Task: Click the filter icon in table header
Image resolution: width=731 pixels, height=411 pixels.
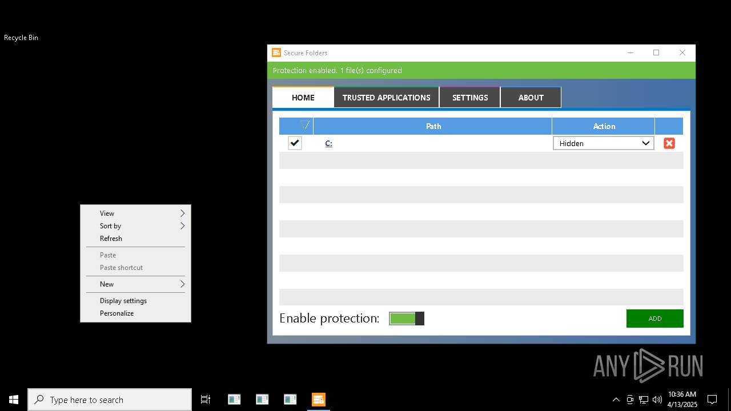Action: [305, 126]
